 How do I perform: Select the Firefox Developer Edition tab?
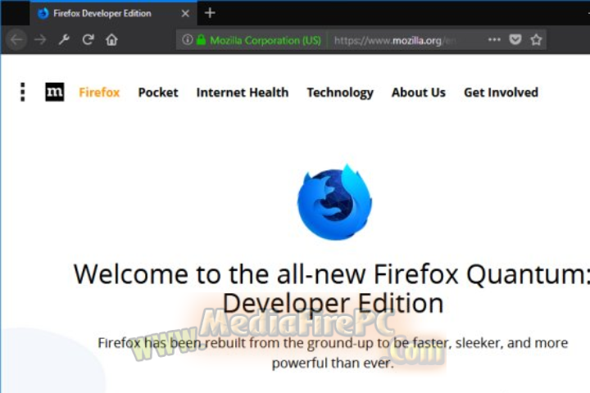pyautogui.click(x=113, y=14)
